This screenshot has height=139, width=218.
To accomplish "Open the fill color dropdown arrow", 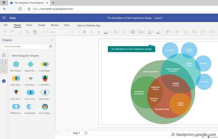I will point(153,32).
